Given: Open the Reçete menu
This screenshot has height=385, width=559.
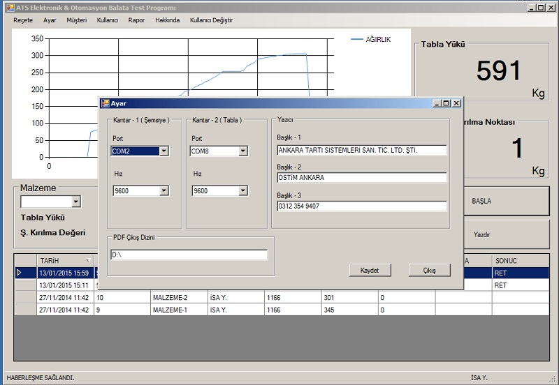Looking at the screenshot, I should coord(23,20).
